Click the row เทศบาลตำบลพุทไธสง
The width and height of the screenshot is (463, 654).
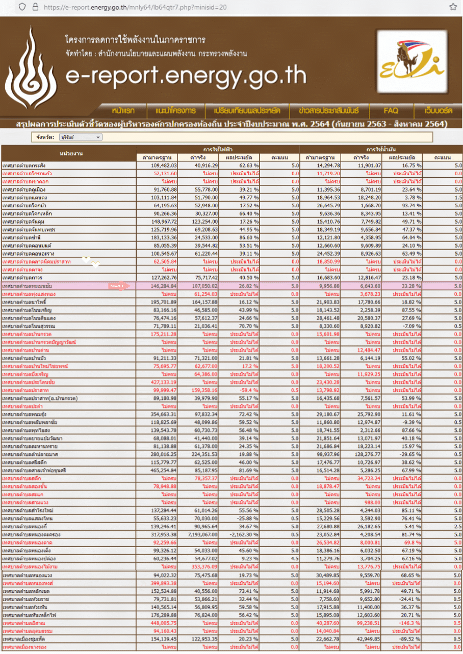click(x=231, y=430)
